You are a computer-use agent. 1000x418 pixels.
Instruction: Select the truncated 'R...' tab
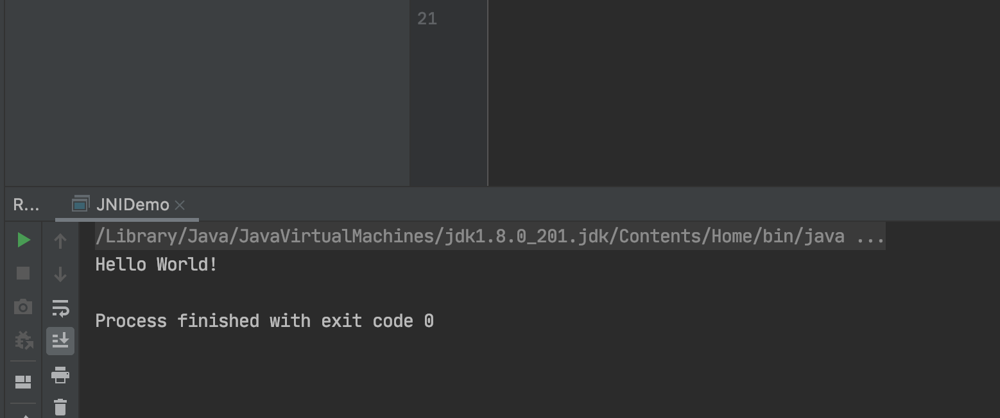24,204
